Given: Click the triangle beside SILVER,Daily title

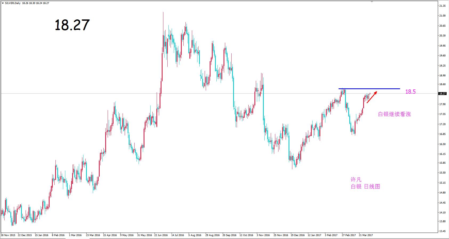Looking at the screenshot, I should [x=3, y=3].
